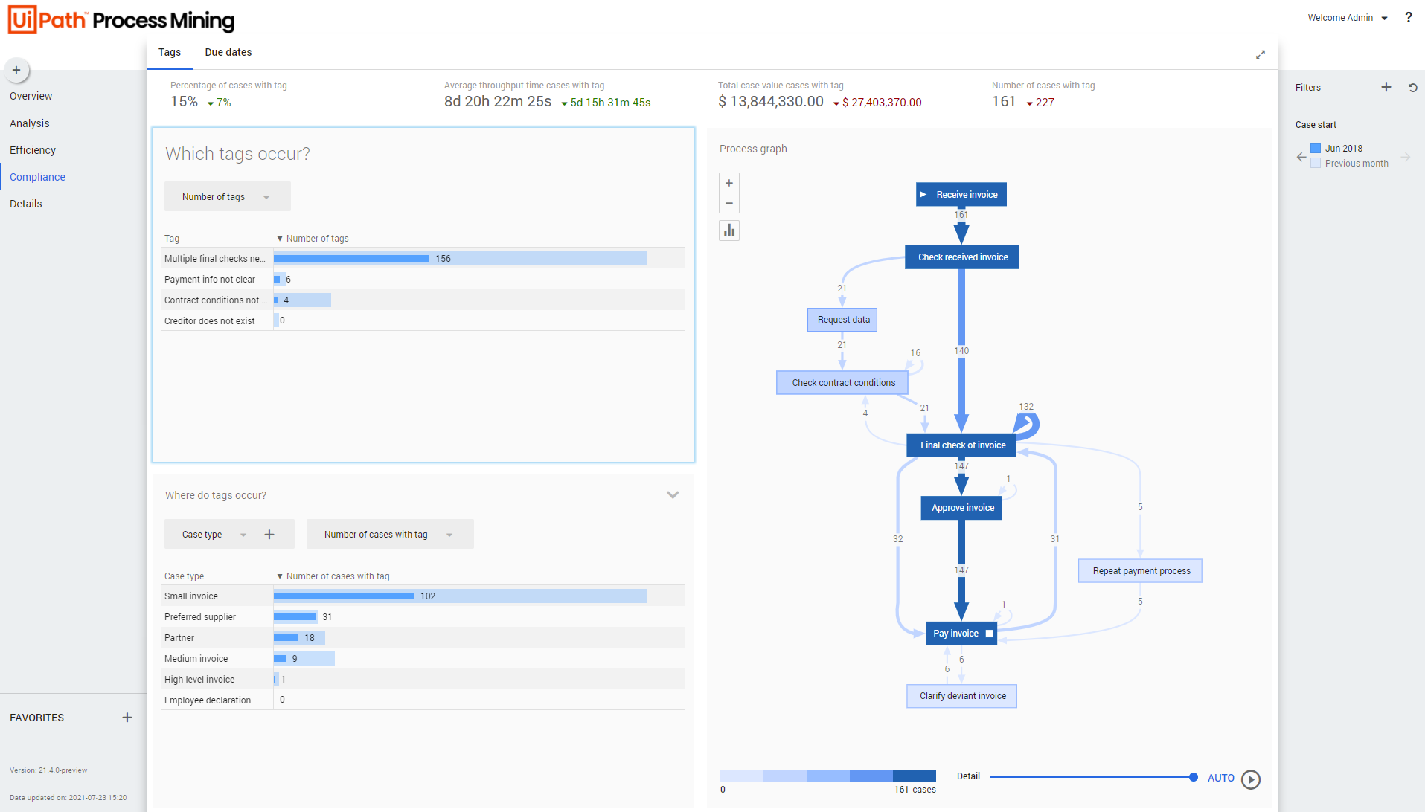This screenshot has height=812, width=1425.
Task: Click the AUTO detail button
Action: point(1220,778)
